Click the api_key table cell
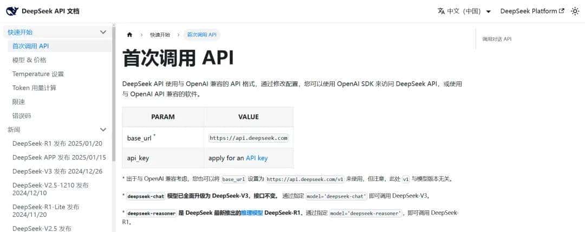The image size is (585, 232). (x=163, y=158)
